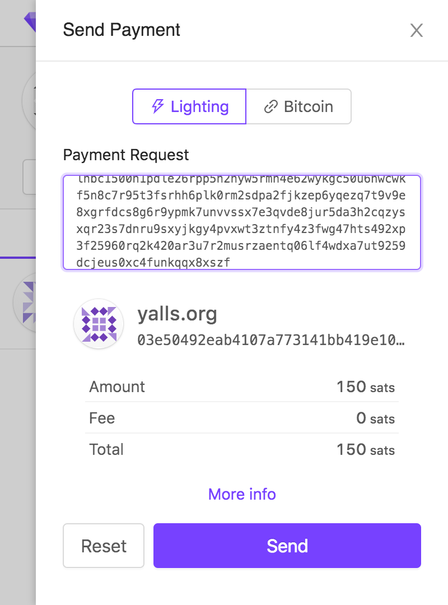Click the yalls.org node name
The width and height of the screenshot is (448, 605).
pos(177,314)
